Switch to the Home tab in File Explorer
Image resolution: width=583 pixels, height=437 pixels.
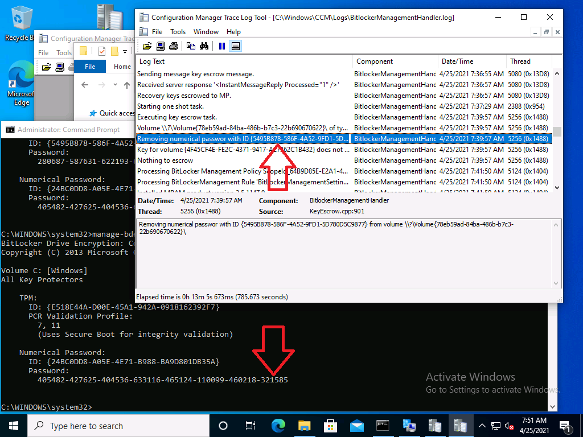click(x=122, y=67)
